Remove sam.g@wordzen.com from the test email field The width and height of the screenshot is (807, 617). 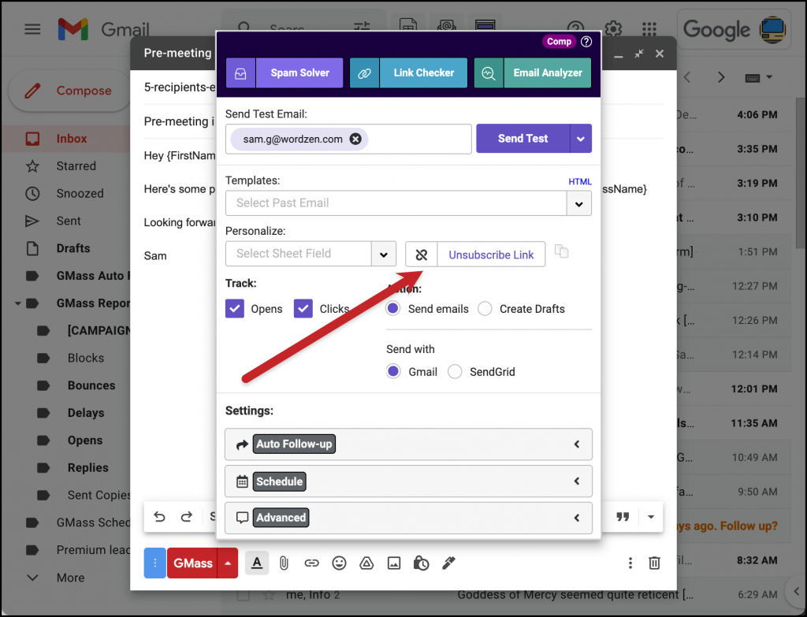pyautogui.click(x=355, y=139)
